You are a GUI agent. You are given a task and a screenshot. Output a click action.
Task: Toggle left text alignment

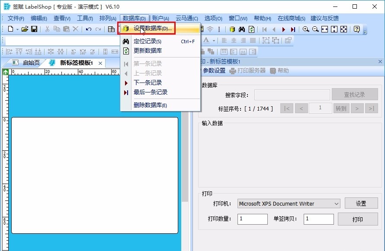pos(224,40)
